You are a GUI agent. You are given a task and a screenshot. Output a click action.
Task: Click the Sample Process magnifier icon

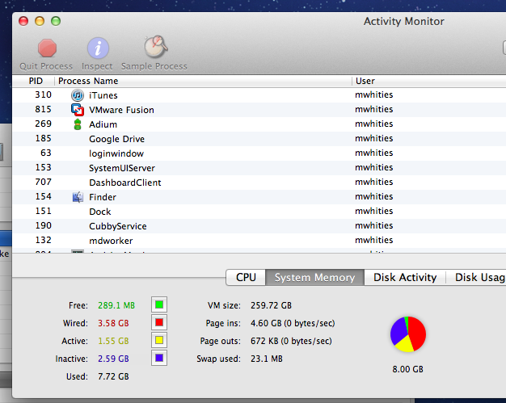point(155,47)
